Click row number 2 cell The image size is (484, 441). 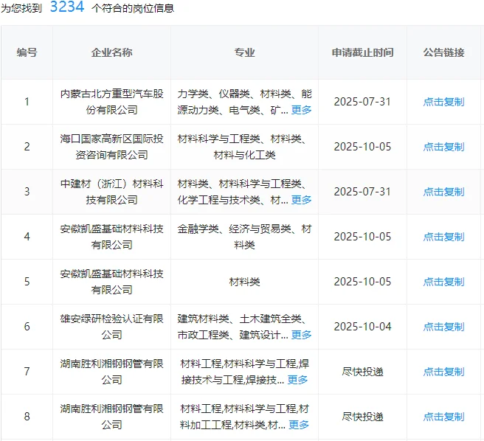[27, 147]
